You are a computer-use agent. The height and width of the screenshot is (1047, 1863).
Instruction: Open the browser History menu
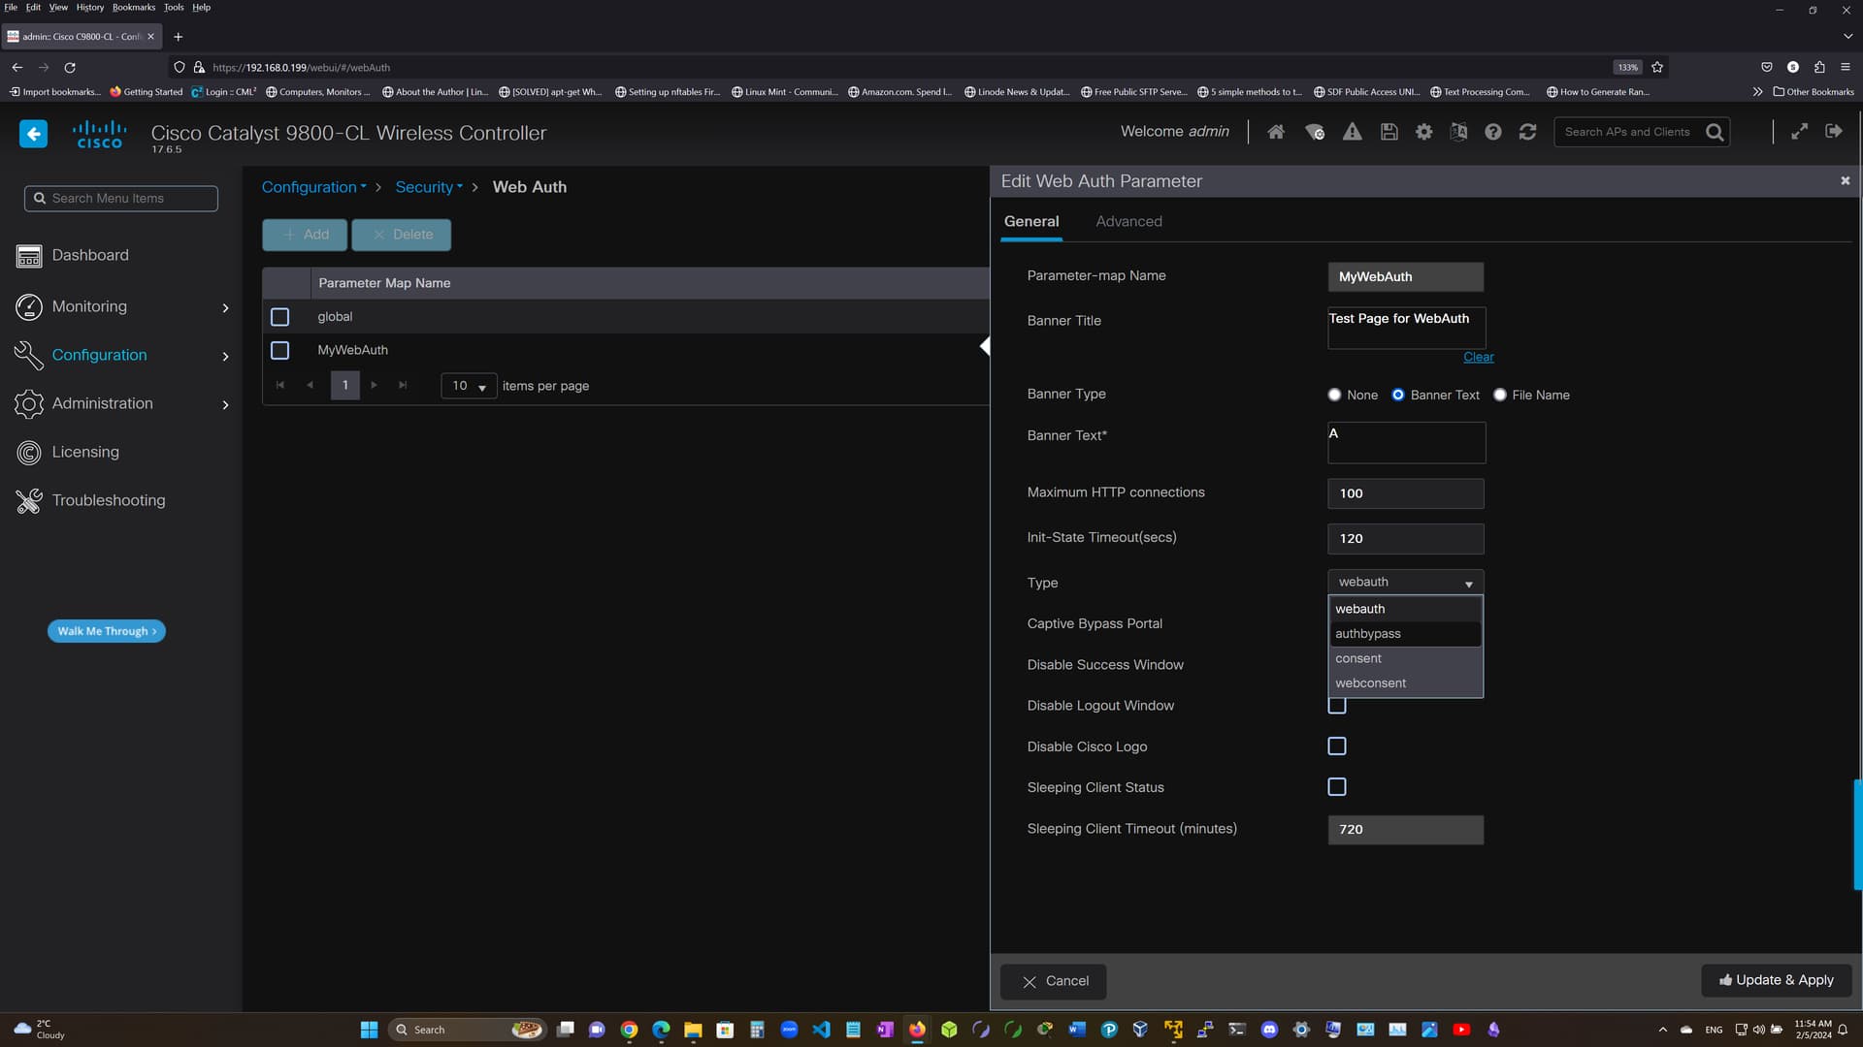click(90, 7)
